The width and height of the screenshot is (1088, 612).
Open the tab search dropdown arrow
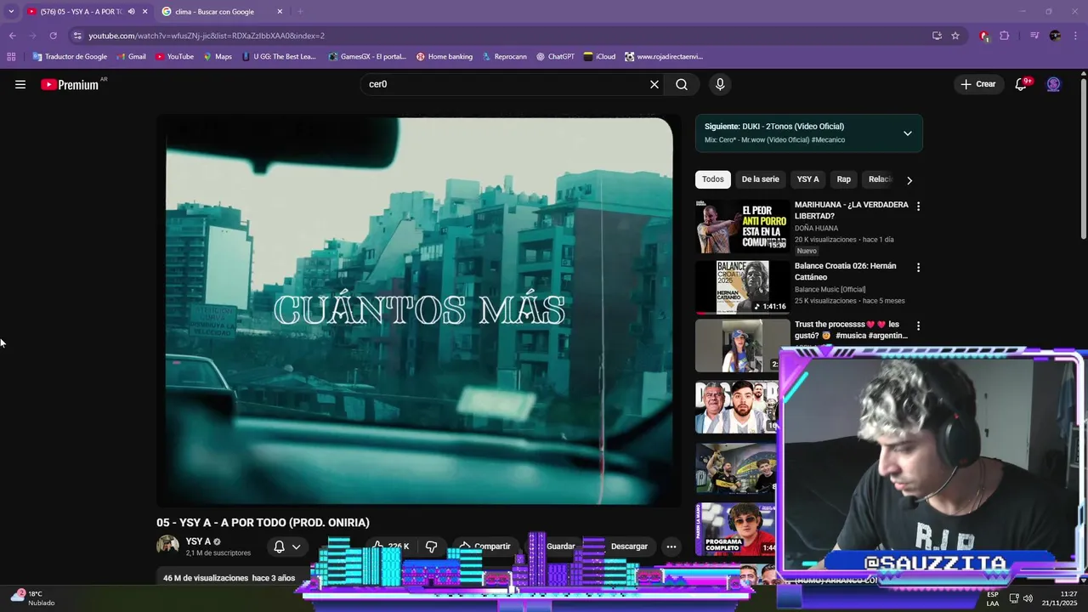click(x=11, y=12)
